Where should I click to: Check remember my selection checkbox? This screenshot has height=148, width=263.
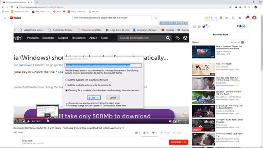pyautogui.click(x=67, y=104)
